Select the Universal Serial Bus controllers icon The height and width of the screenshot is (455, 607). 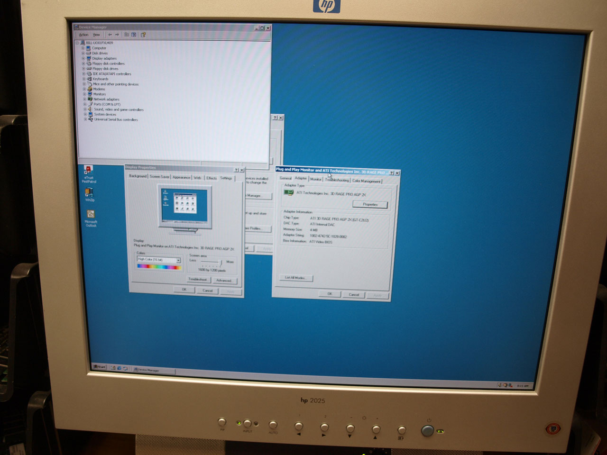(91, 119)
